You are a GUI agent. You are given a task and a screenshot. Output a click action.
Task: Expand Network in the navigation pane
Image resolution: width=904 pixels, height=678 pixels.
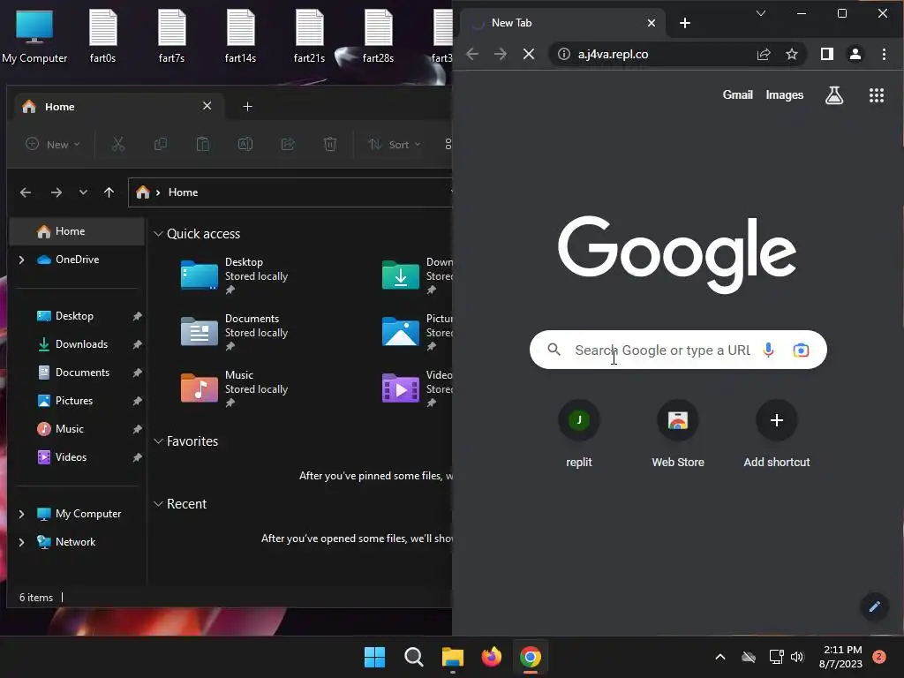(x=22, y=542)
